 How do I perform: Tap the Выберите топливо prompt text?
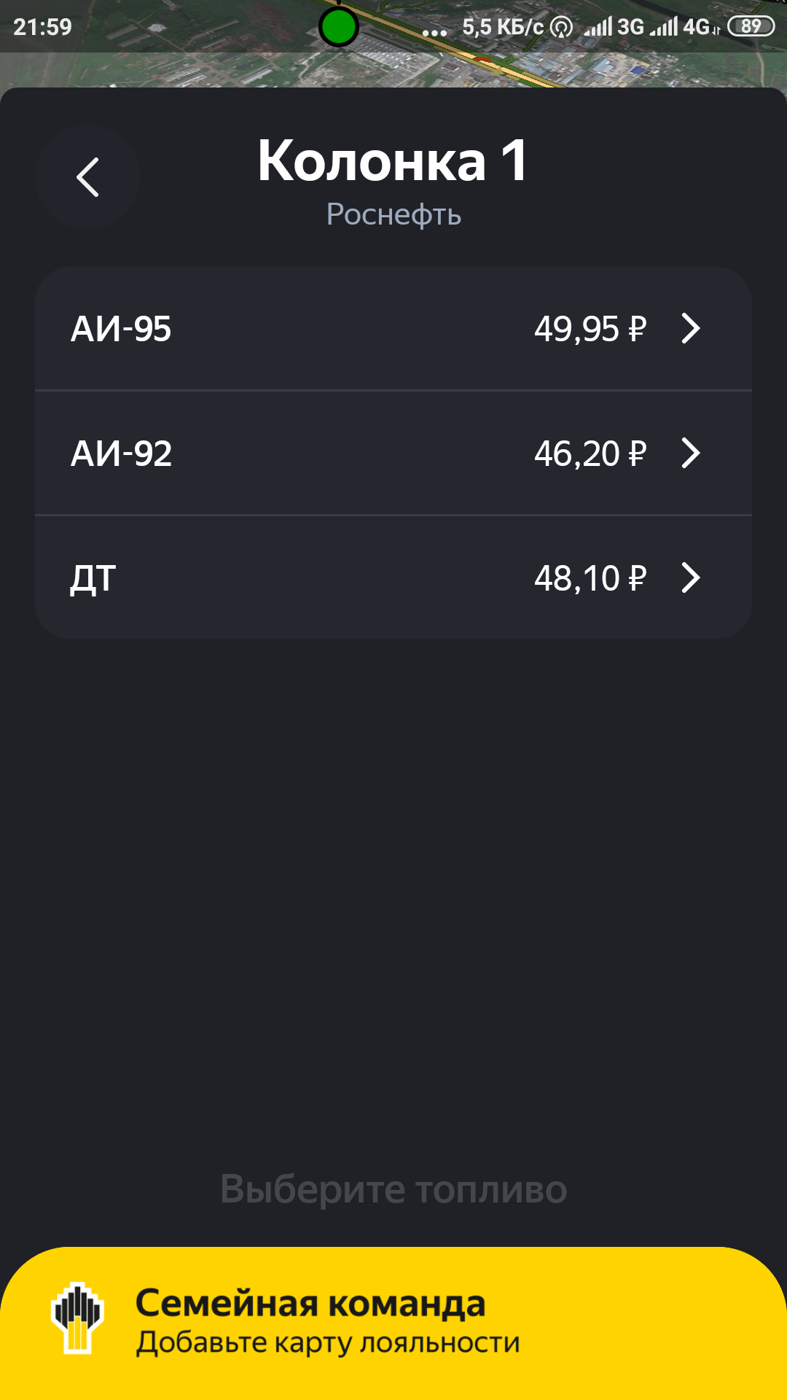pyautogui.click(x=393, y=1189)
